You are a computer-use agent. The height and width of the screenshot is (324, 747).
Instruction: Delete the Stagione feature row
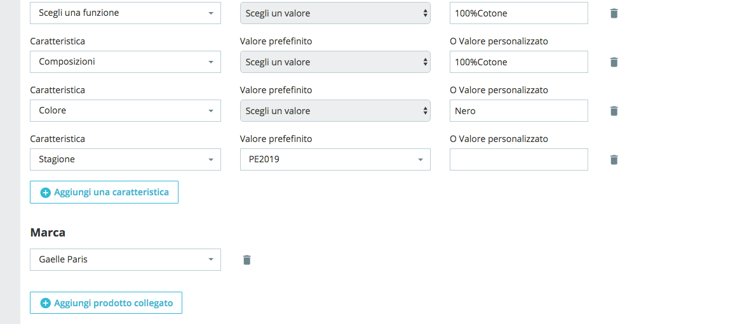coord(614,160)
